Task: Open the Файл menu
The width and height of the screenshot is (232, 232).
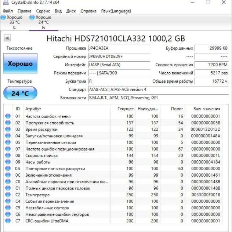Action: 7,11
